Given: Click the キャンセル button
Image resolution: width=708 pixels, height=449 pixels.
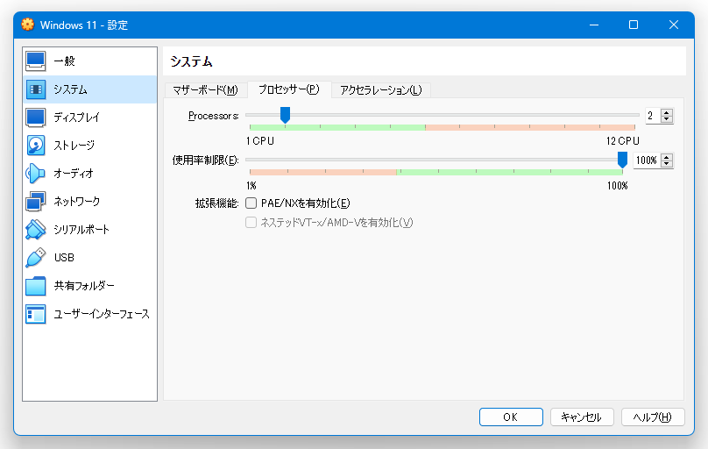Looking at the screenshot, I should pyautogui.click(x=582, y=417).
